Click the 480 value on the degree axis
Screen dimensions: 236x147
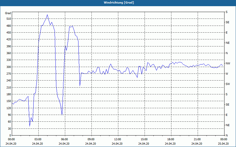(x=9, y=26)
